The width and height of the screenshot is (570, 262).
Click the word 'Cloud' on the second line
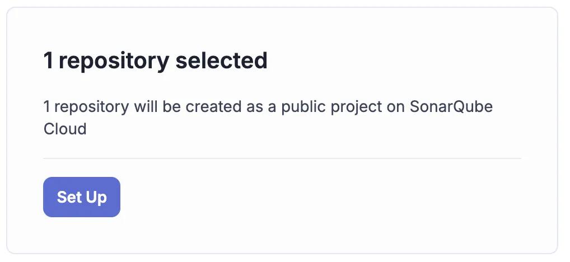click(x=65, y=129)
